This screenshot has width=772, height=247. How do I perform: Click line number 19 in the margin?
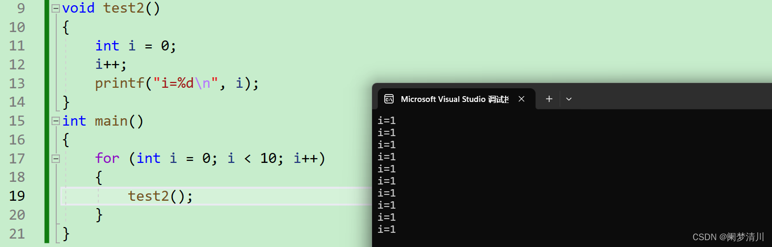[x=17, y=196]
